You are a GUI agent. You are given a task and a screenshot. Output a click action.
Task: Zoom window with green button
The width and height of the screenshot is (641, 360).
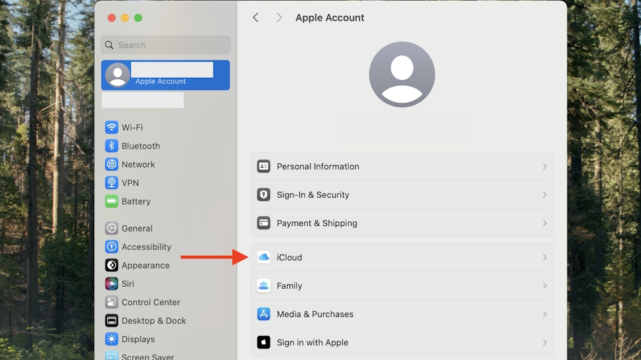click(138, 18)
